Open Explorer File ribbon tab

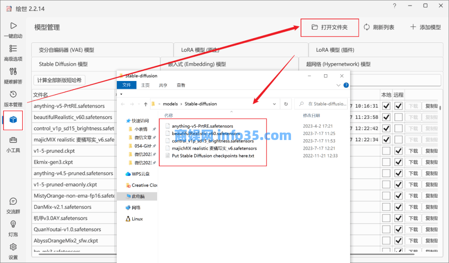(x=126, y=85)
